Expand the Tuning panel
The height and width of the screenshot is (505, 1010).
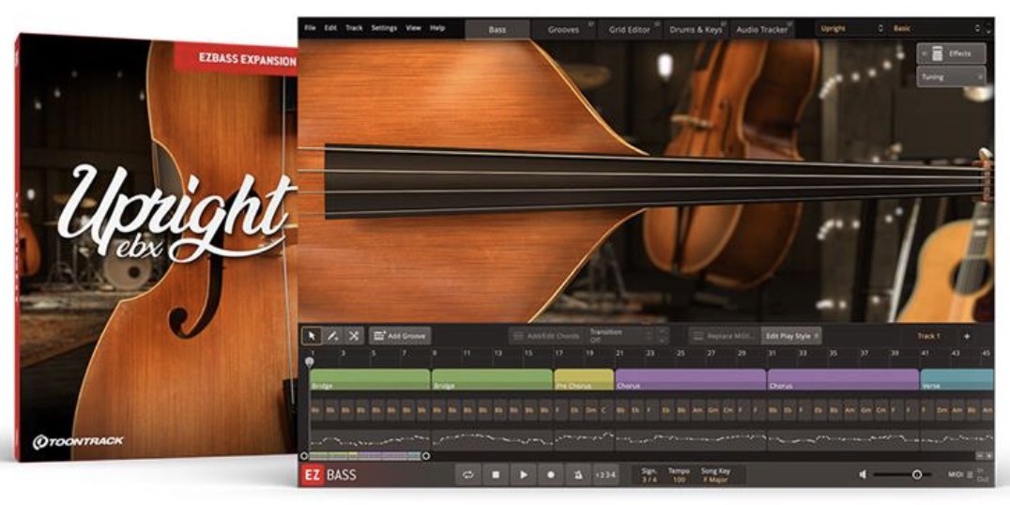(x=951, y=77)
